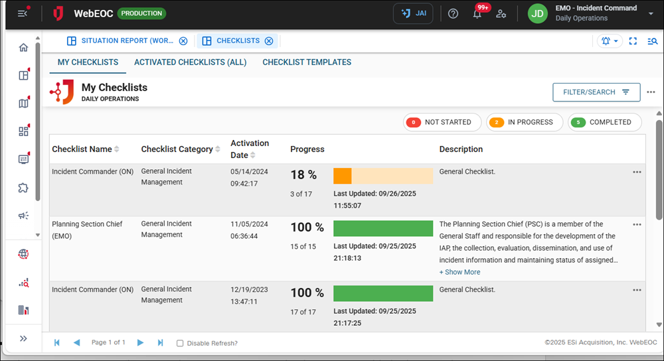Open the map icon in sidebar
Screen dimensions: 664x361
click(24, 104)
